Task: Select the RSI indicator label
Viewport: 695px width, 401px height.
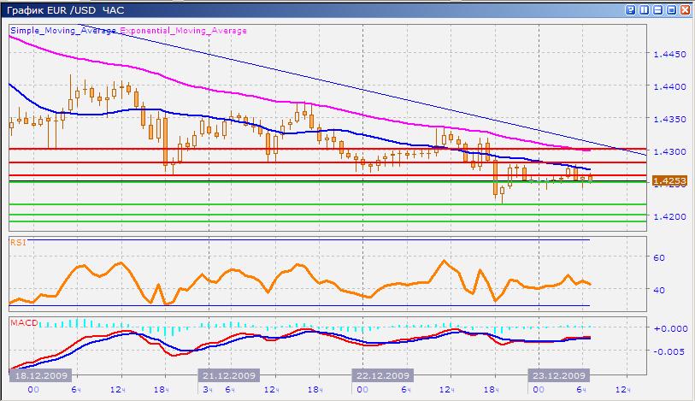Action: pyautogui.click(x=17, y=242)
